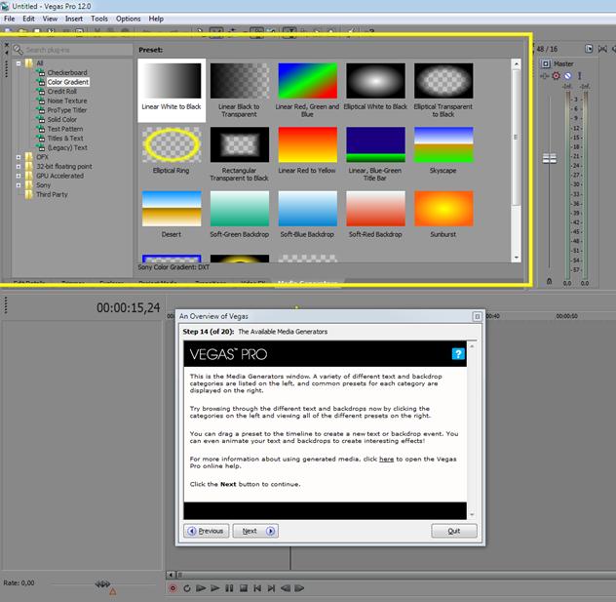Select the Desert preset thumbnail

point(172,209)
